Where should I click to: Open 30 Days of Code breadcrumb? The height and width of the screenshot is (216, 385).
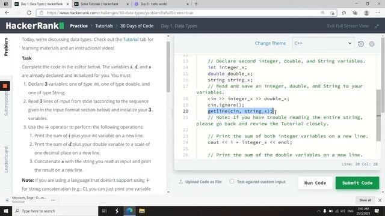pyautogui.click(x=137, y=26)
